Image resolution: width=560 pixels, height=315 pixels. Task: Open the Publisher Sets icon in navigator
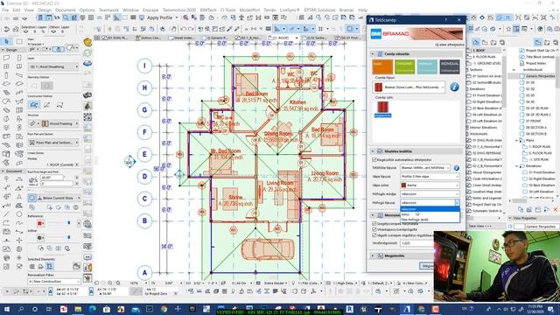click(502, 42)
